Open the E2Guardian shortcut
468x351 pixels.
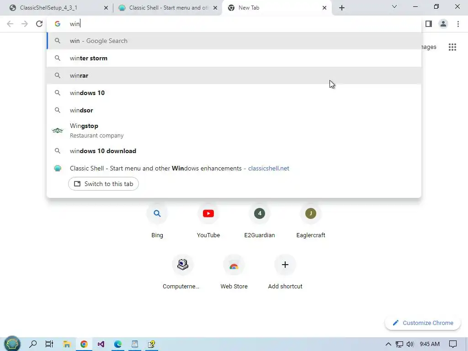pyautogui.click(x=260, y=221)
